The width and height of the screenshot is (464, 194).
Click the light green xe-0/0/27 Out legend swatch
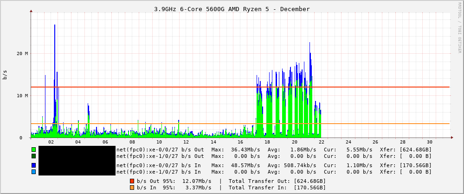(x=33, y=150)
